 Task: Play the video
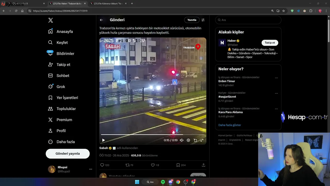coord(103,140)
